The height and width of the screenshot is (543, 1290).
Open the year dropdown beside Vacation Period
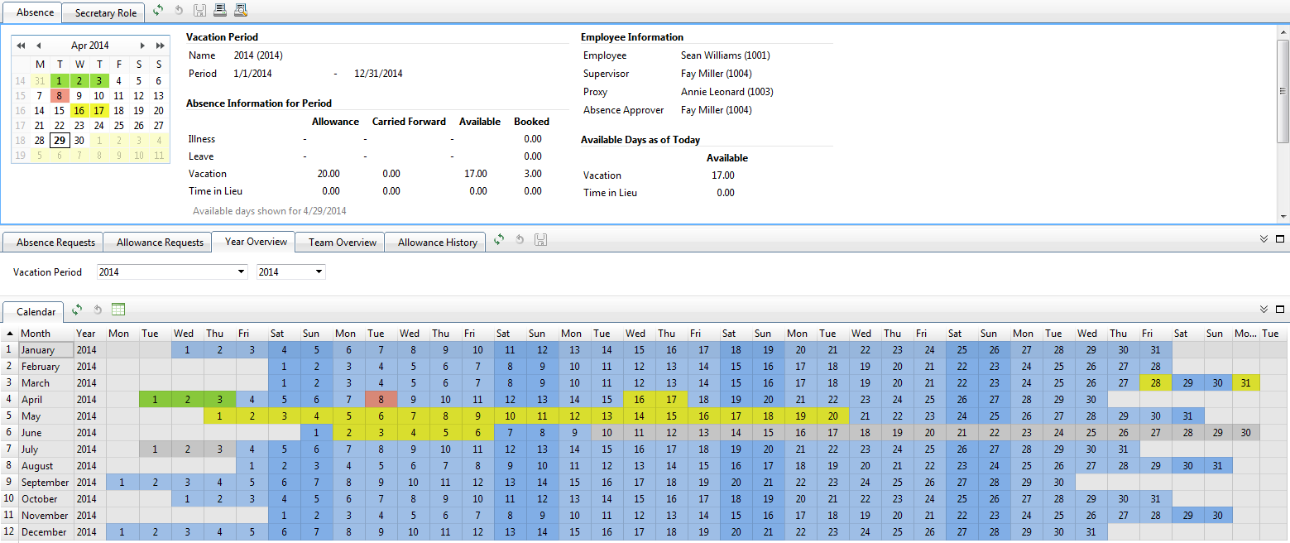[x=319, y=271]
